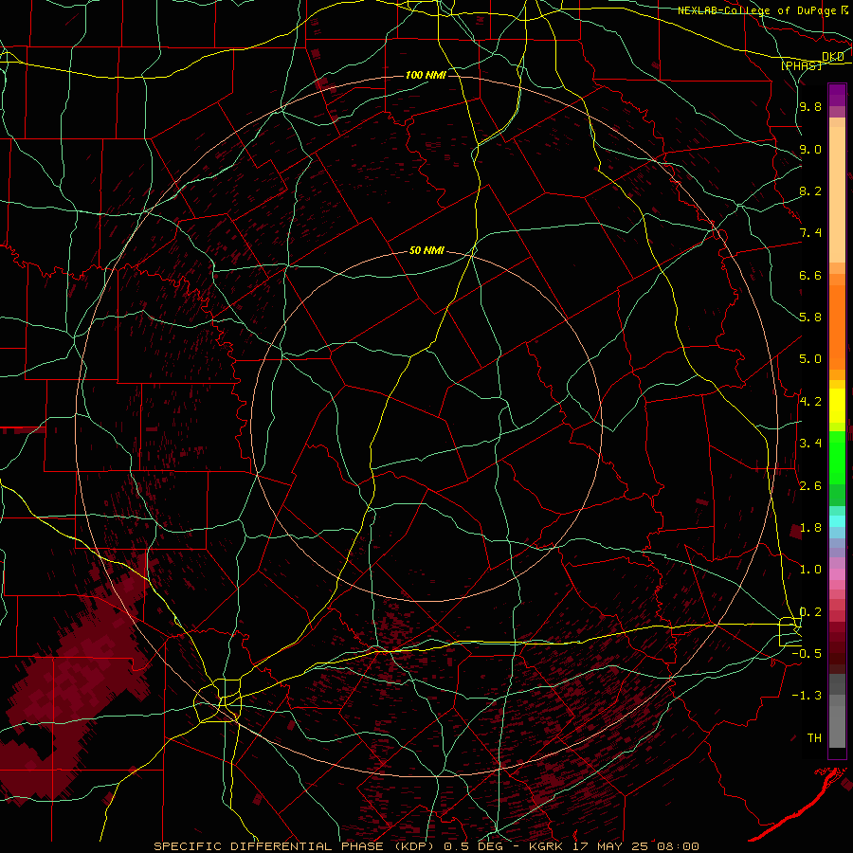Viewport: 853px width, 853px height.
Task: Click the 2.6 legend value
Action: click(810, 486)
